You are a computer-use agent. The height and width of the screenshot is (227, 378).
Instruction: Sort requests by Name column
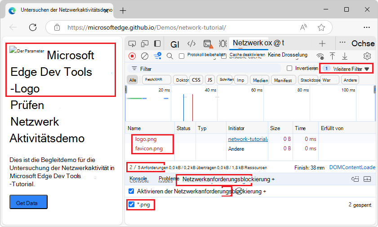coord(150,128)
